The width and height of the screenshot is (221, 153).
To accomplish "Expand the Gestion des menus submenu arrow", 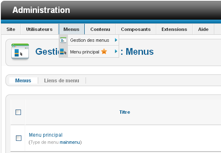I will [116, 40].
